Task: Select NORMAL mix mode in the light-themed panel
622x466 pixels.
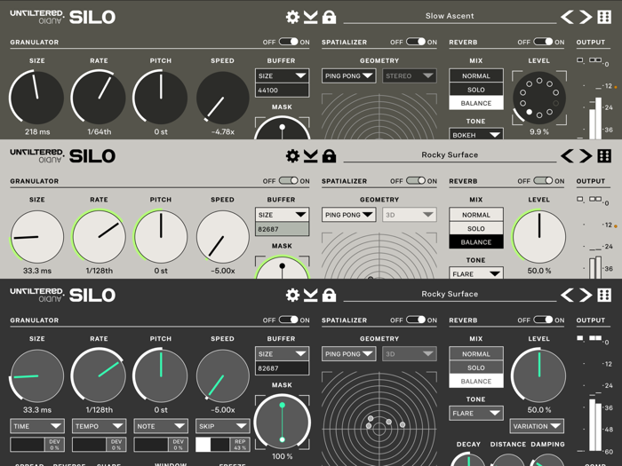Action: [476, 215]
